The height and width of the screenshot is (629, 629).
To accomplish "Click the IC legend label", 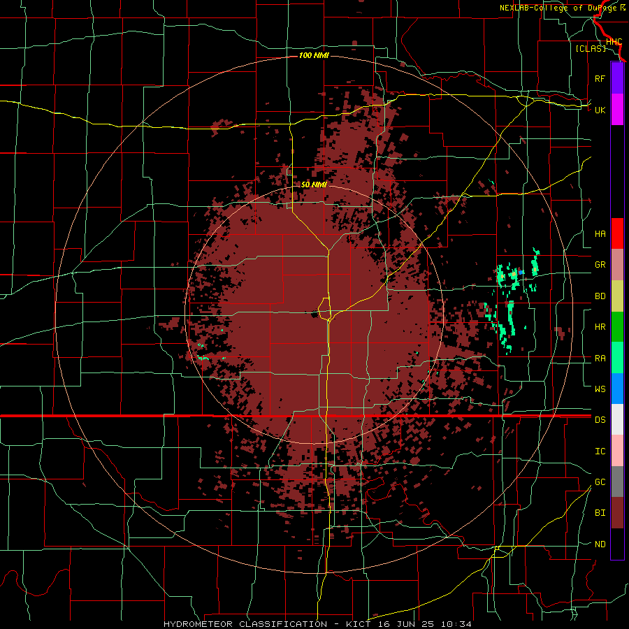I will click(600, 451).
